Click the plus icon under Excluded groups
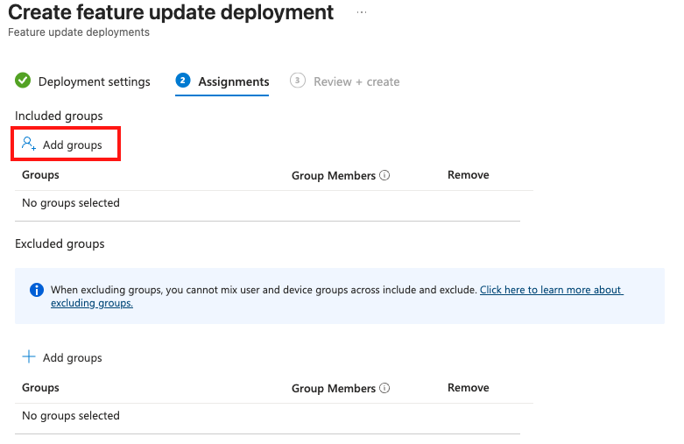 (x=29, y=357)
